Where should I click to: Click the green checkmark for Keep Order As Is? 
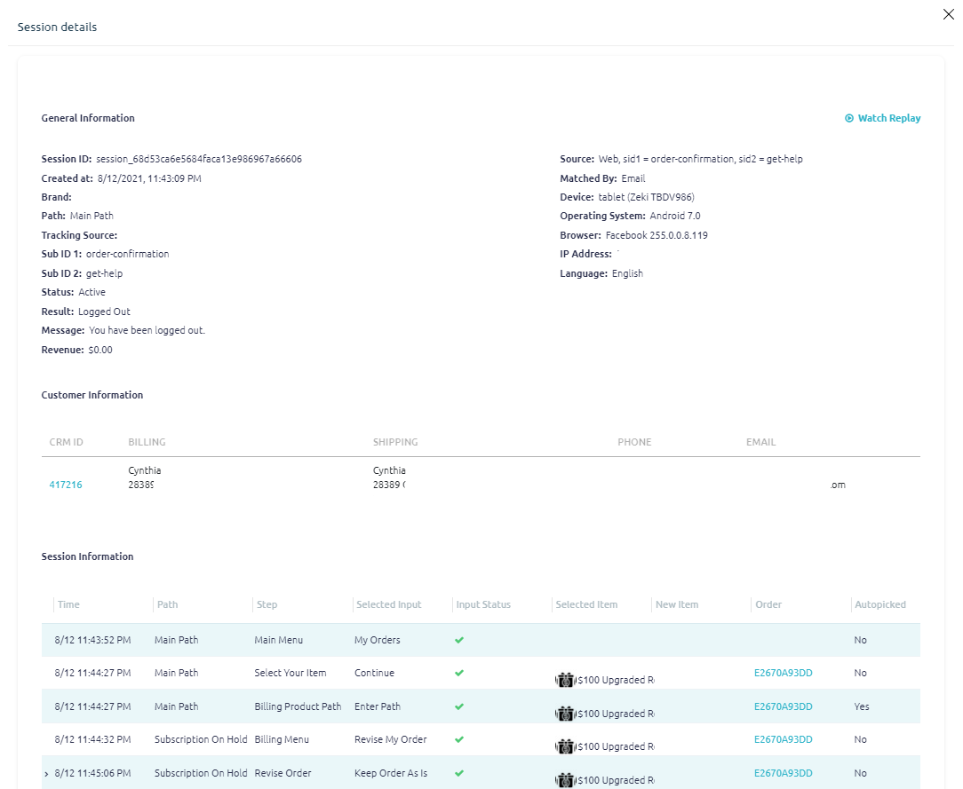[459, 773]
